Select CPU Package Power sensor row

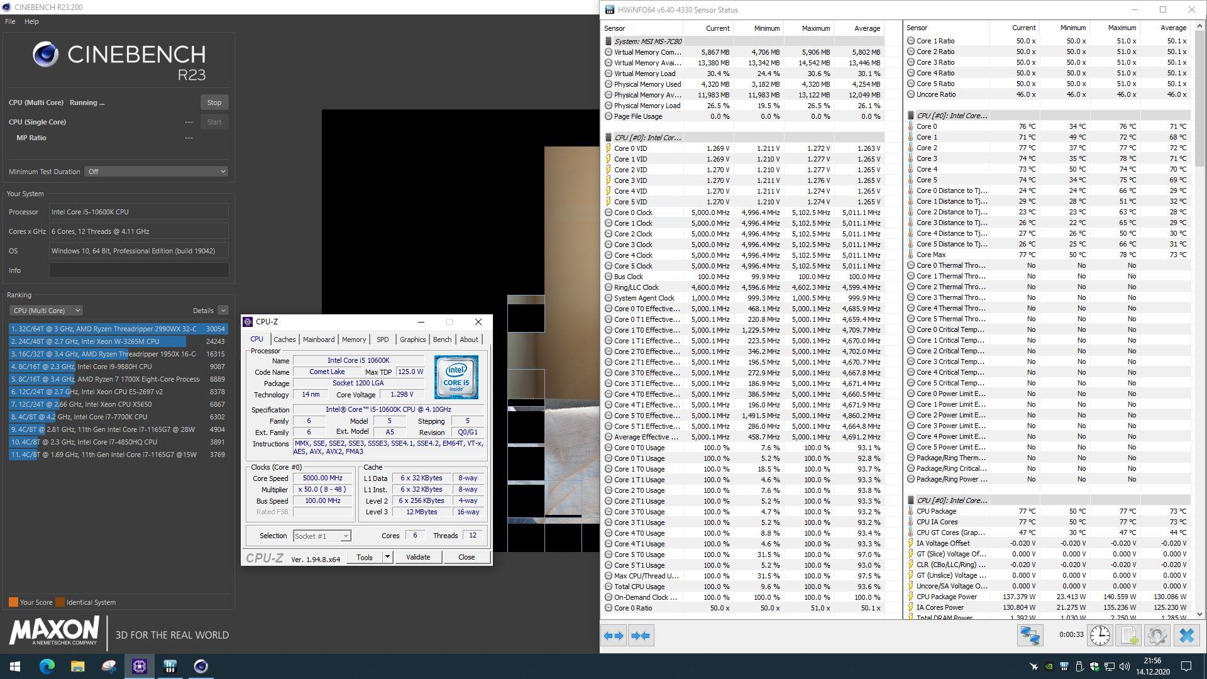(1048, 597)
